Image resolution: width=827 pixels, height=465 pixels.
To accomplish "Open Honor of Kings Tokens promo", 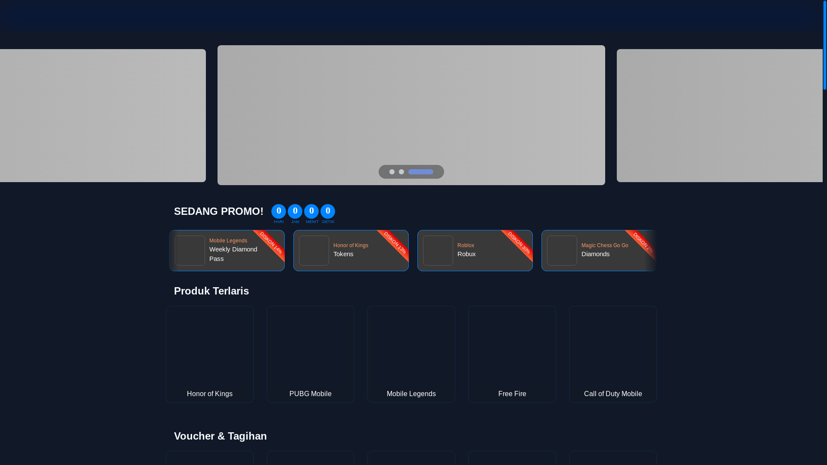I will tap(351, 251).
